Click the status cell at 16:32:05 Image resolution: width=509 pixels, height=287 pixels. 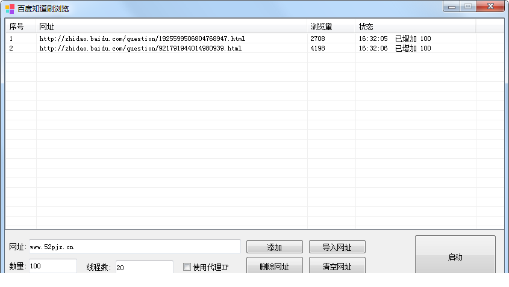coord(395,39)
